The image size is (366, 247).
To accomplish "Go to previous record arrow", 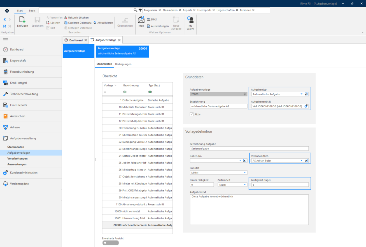I will click(x=5, y=19).
